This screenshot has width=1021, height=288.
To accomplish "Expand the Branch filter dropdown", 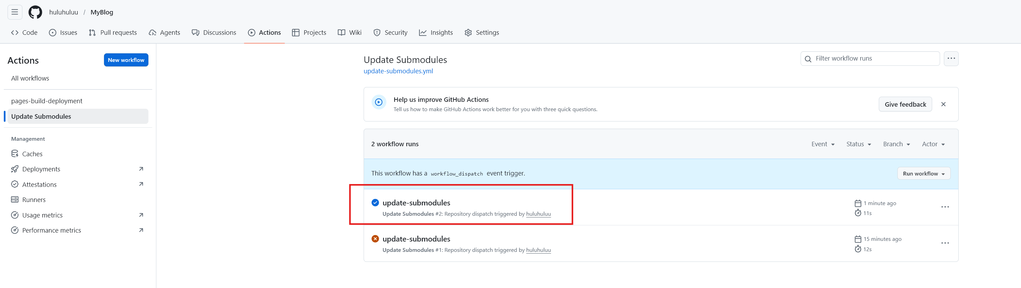I will 896,144.
